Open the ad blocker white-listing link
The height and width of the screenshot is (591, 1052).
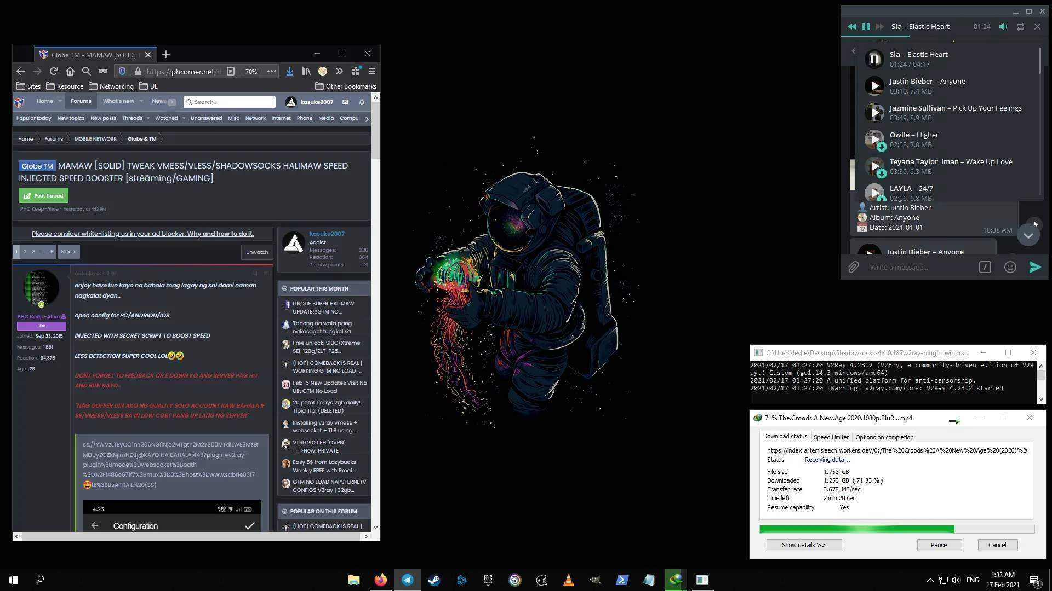(x=142, y=234)
